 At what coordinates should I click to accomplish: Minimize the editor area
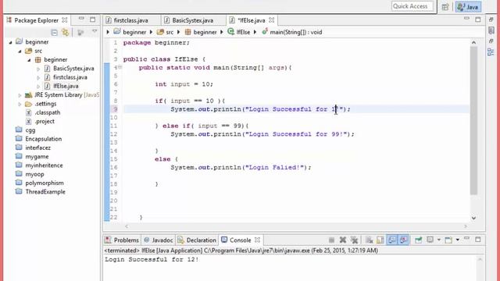tap(466, 19)
